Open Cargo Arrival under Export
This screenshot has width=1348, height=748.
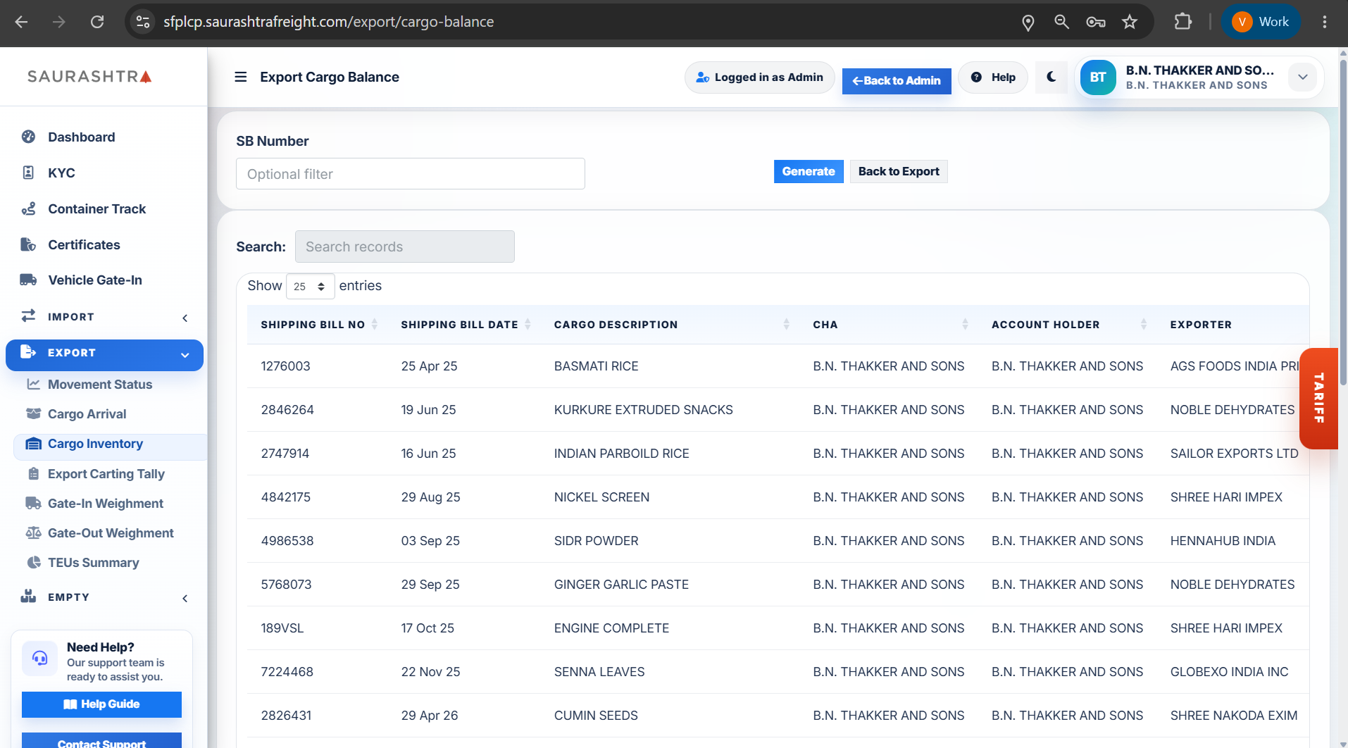point(87,413)
